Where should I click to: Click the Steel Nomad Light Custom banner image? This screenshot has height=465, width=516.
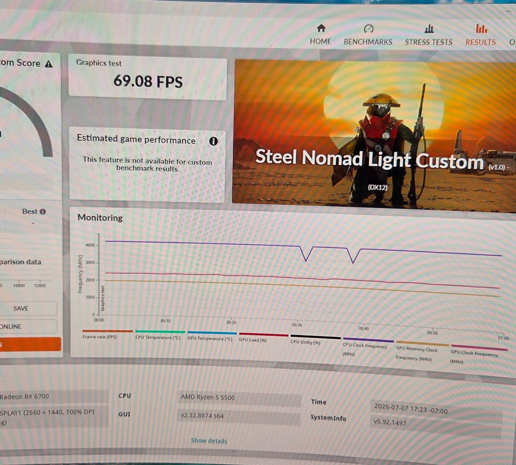pyautogui.click(x=374, y=136)
